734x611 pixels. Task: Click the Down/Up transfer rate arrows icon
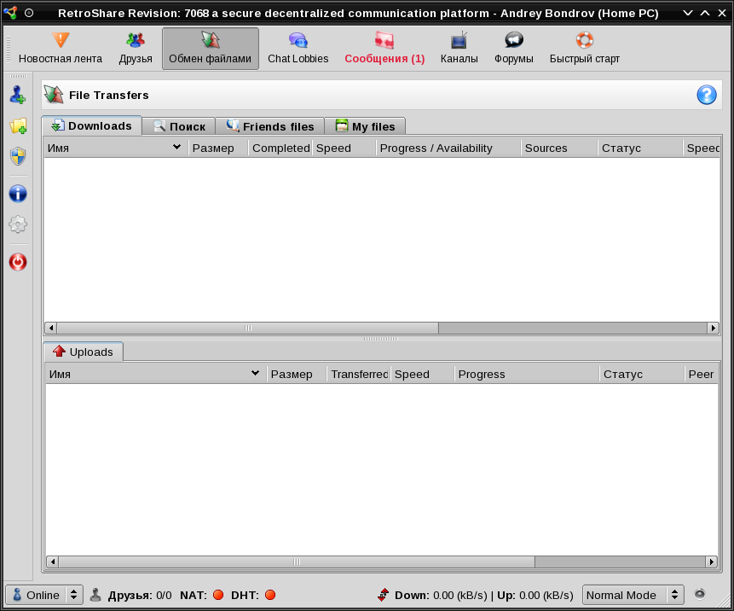point(384,595)
